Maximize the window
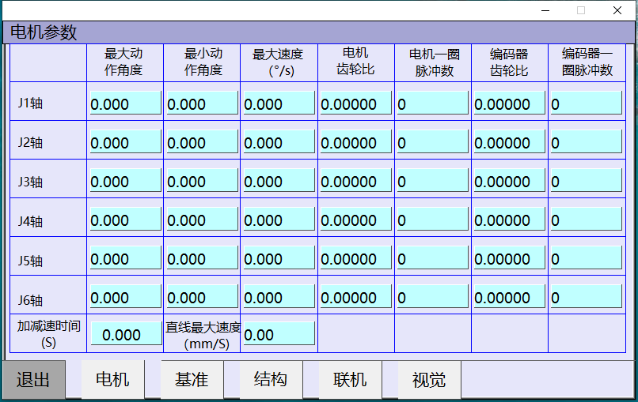 click(581, 10)
